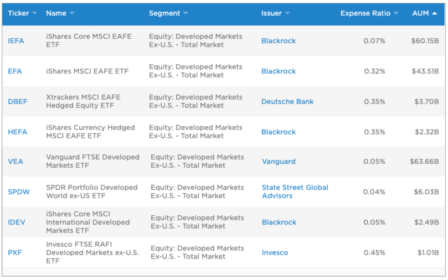Screen dimensions: 448x280
Task: Select the Ticker column header
Action: (x=18, y=13)
